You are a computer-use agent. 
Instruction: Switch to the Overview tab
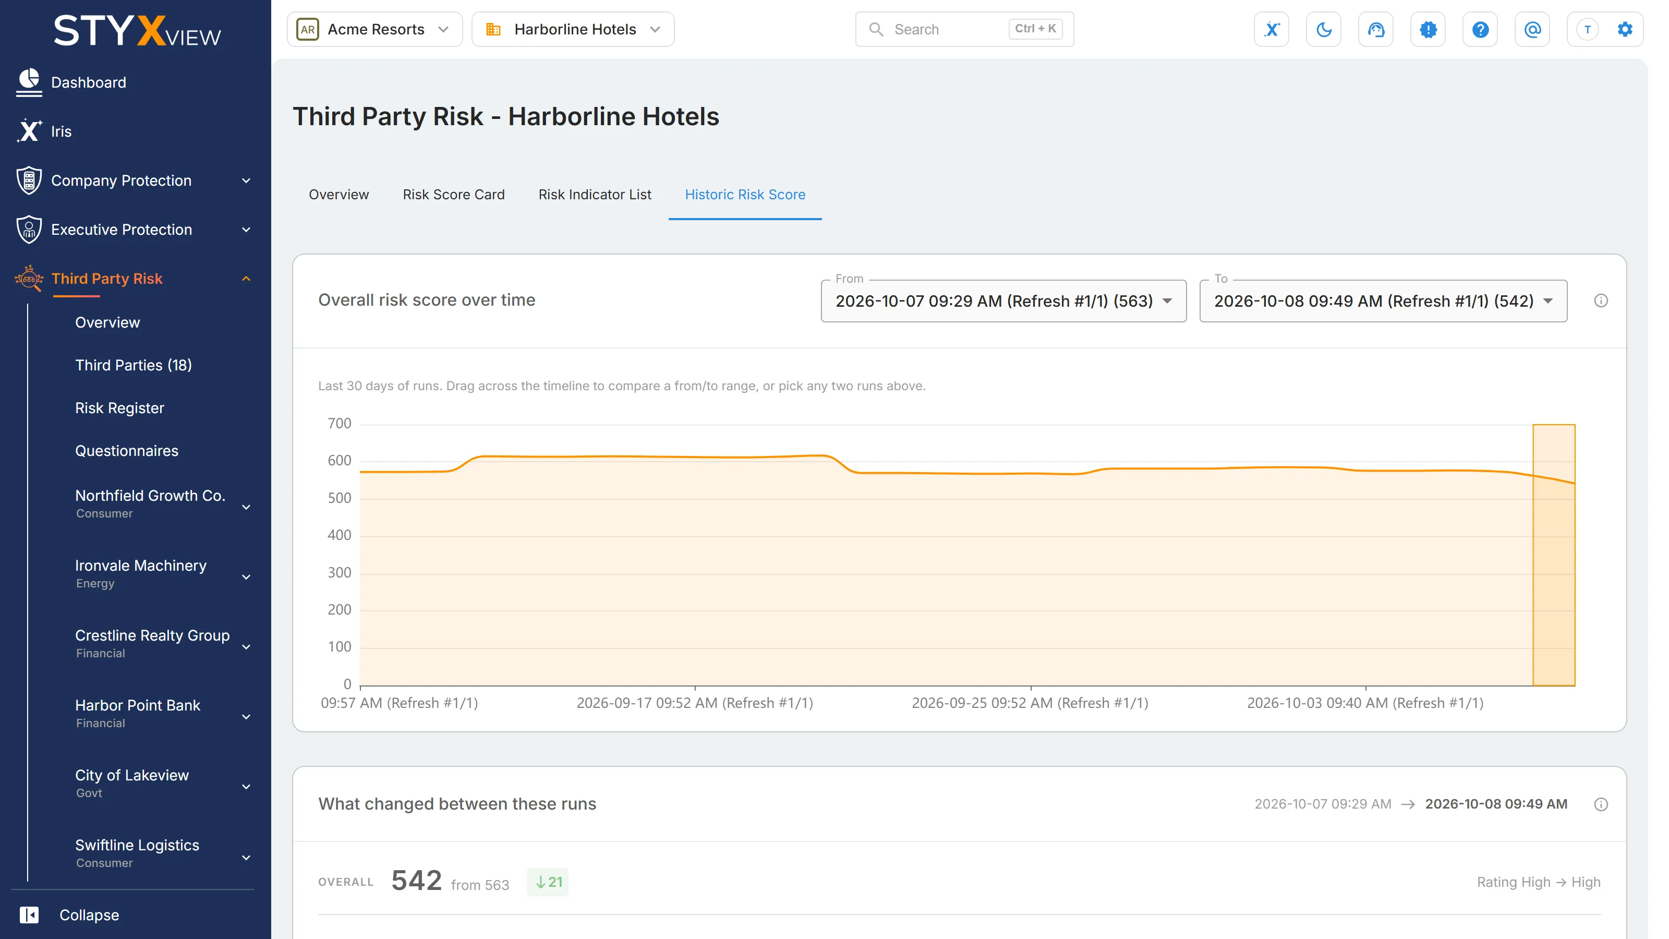[339, 195]
